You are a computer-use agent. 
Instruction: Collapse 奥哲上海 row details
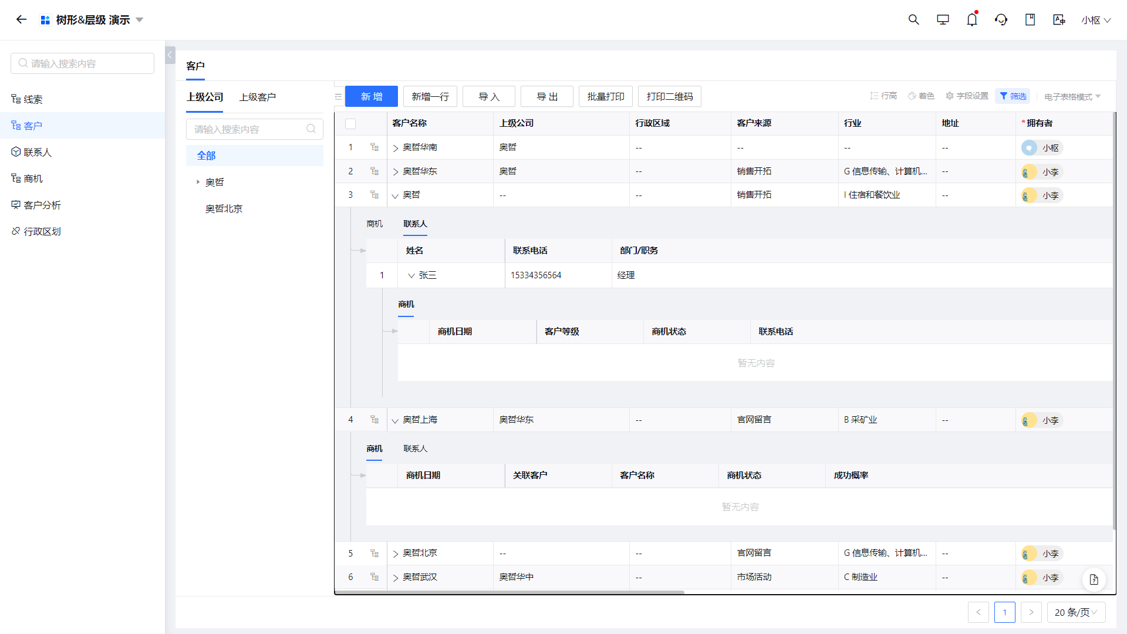(395, 420)
